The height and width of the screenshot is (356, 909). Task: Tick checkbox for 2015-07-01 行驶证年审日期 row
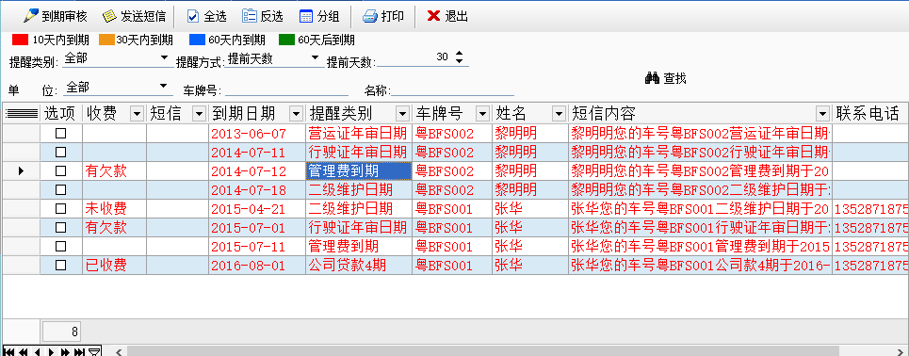[61, 227]
